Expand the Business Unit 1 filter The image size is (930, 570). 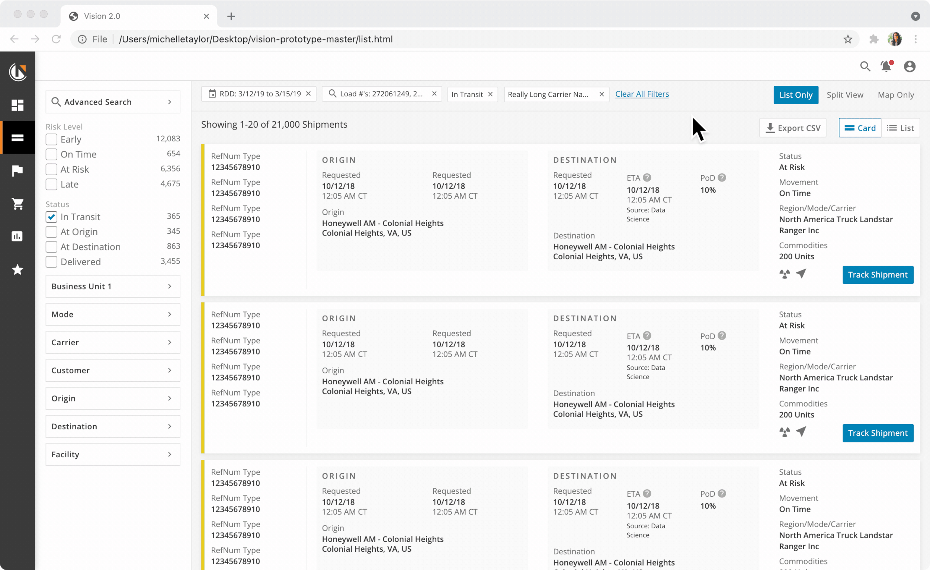point(112,286)
